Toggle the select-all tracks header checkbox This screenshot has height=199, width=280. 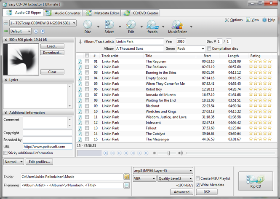[87, 56]
